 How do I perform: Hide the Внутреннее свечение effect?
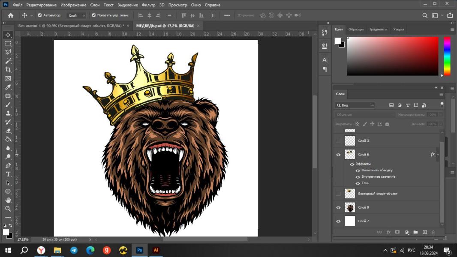click(x=358, y=177)
